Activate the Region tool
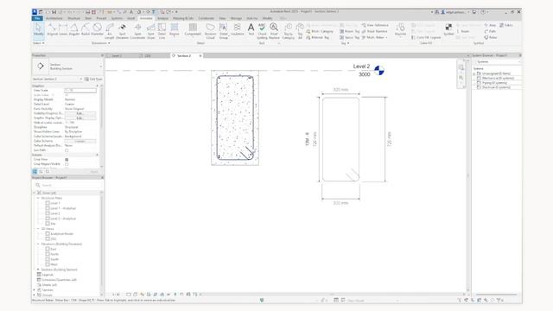Viewport: 553px width, 311px height. pos(175,29)
